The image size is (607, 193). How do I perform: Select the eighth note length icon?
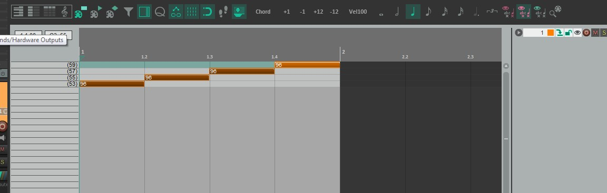point(428,12)
